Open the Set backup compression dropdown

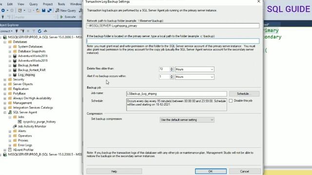coord(187,120)
